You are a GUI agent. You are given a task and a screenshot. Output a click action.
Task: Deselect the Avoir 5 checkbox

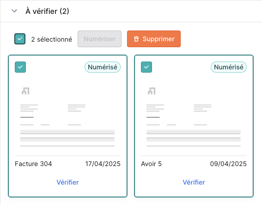coord(146,67)
